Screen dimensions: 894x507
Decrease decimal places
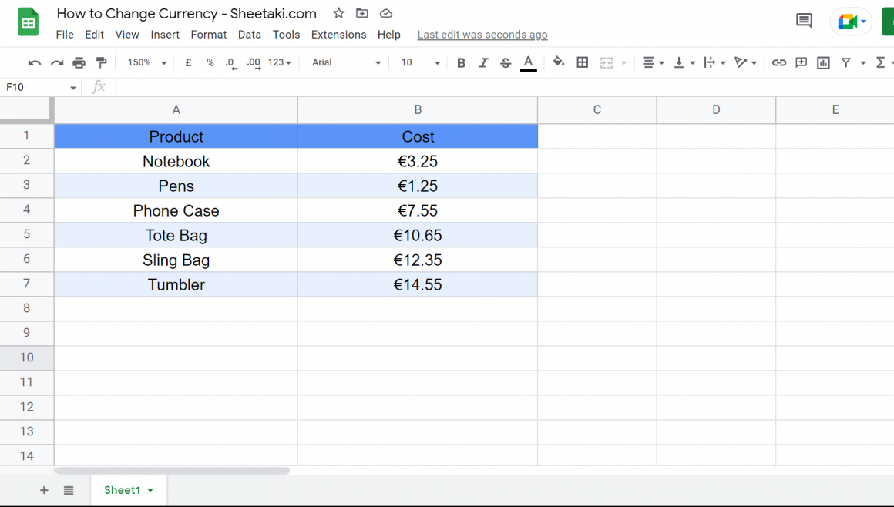tap(230, 62)
